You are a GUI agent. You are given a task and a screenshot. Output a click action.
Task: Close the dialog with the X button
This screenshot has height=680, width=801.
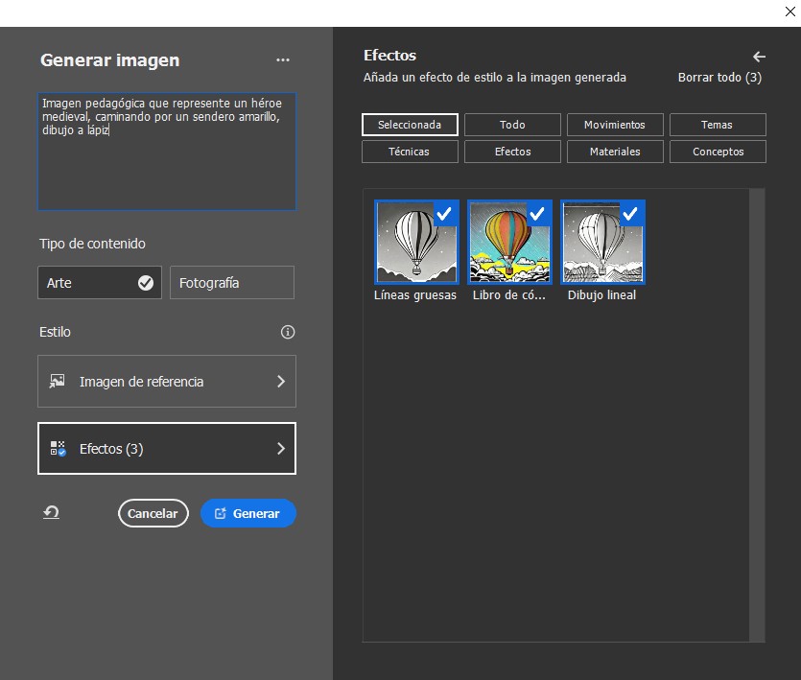[x=789, y=12]
